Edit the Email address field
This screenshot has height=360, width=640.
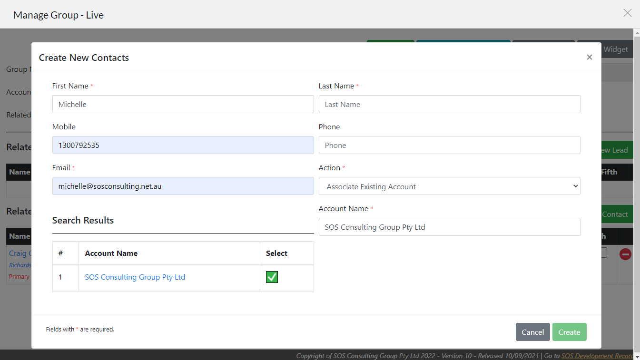click(183, 186)
